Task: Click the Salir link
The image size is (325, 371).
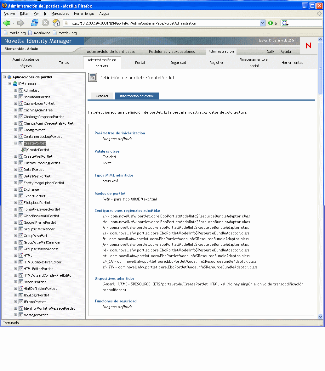Action: point(271,52)
